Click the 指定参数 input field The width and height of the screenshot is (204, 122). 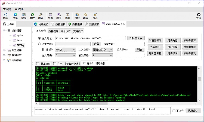pos(131,44)
